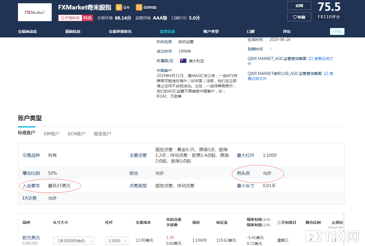Click the +对比 compare button
Image resolution: width=365 pixels, height=246 pixels.
pos(337,31)
